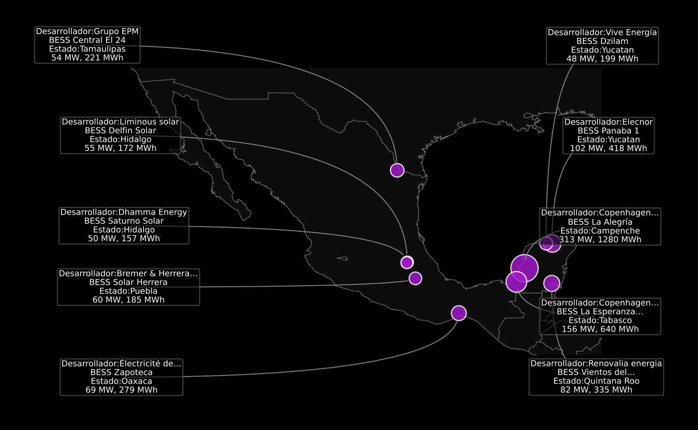Click the "Desarrollador:Dhamma Energy" text
The image size is (698, 430).
(124, 212)
